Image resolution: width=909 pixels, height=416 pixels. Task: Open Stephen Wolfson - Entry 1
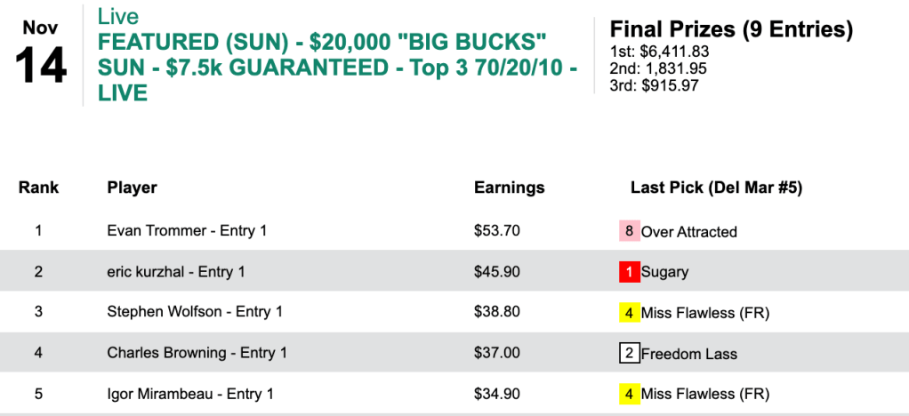point(195,313)
